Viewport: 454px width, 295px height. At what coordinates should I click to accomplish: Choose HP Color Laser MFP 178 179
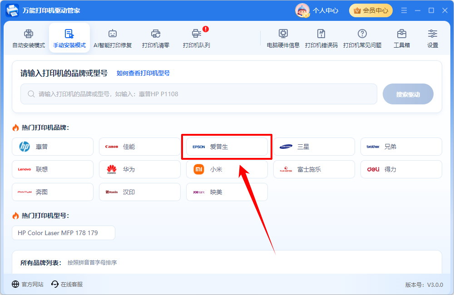coord(64,233)
